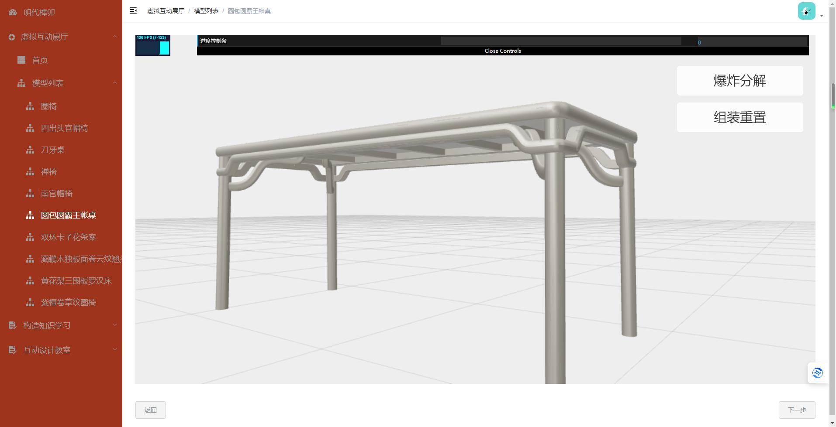Collapse the 模型列表 submenu chevron
The height and width of the screenshot is (427, 836).
[x=114, y=83]
